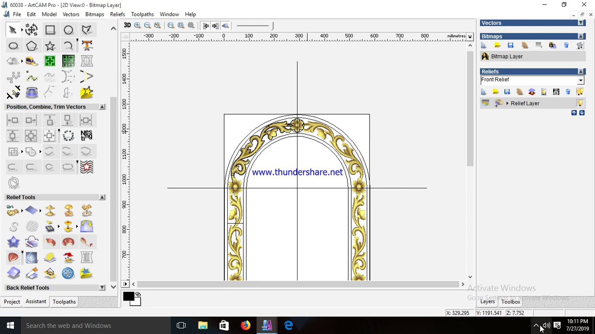Open the File menu
The width and height of the screenshot is (595, 334).
coord(17,14)
